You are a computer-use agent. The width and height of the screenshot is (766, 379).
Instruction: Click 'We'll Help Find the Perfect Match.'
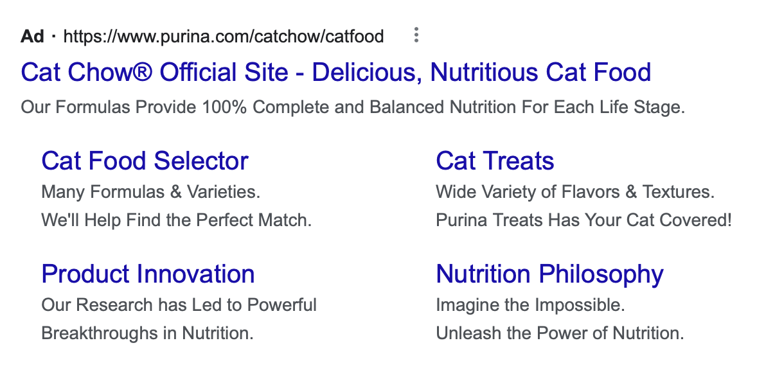click(176, 220)
